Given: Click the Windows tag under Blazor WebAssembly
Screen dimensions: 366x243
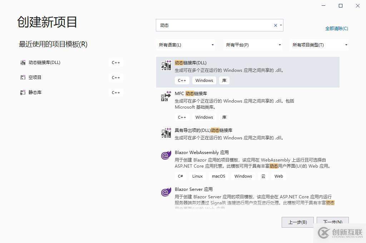Looking at the screenshot, I should (x=243, y=176).
